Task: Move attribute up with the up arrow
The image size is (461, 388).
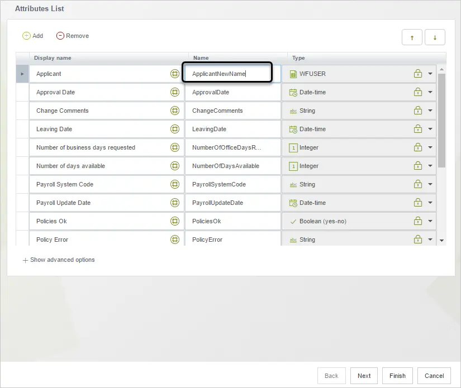Action: [x=412, y=37]
